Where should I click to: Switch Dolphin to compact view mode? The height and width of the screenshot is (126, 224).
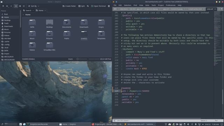click(20, 6)
